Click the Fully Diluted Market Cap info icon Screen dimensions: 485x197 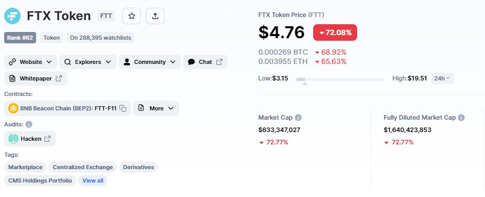tap(461, 118)
